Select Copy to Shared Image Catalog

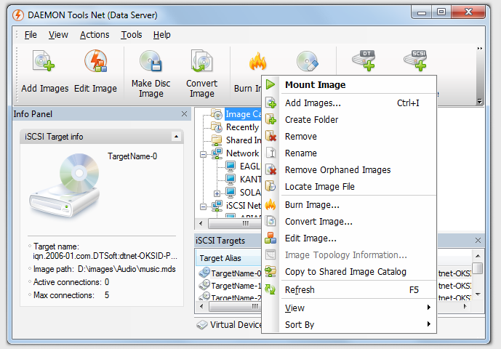[x=349, y=272]
